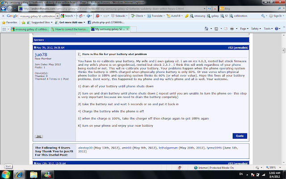Viewport: 286px width, 179px height.
Task: Click the Translate toolbar button
Action: tap(155, 16)
